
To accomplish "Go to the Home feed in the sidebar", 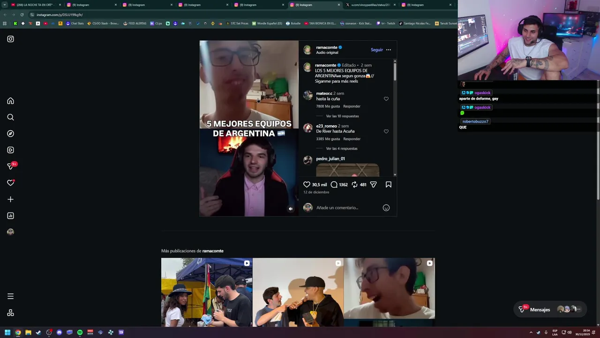I will tap(10, 101).
